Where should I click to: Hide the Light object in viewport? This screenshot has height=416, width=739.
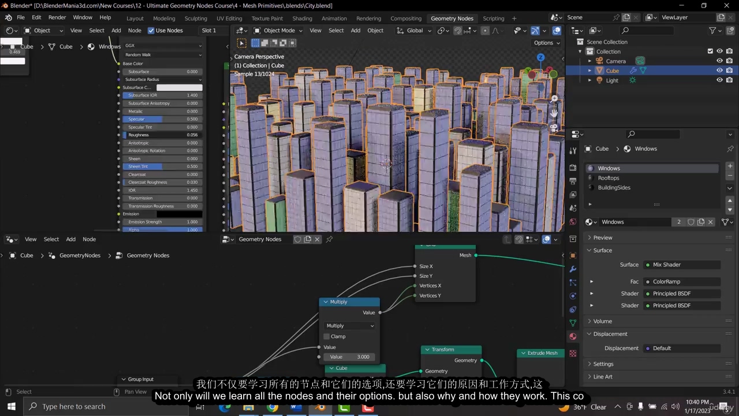point(719,80)
